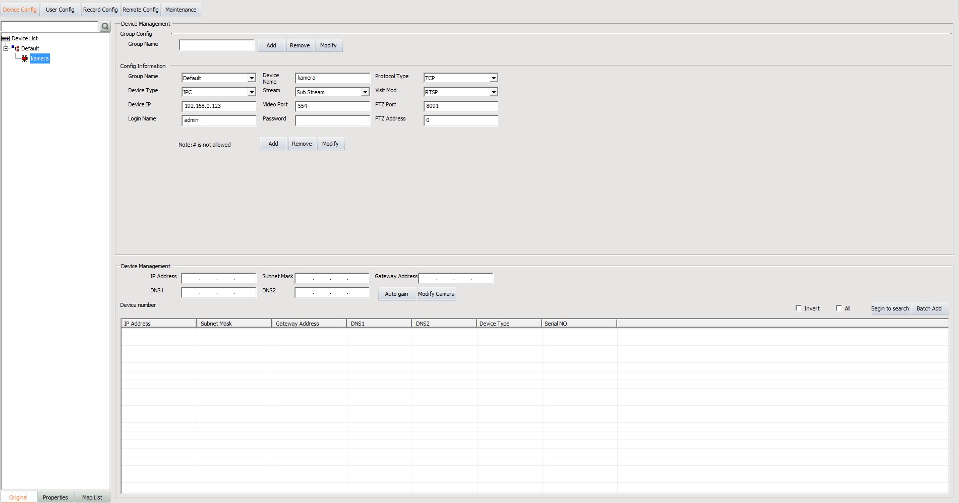This screenshot has height=503, width=959.
Task: Switch to the User Config tab
Action: (x=60, y=10)
